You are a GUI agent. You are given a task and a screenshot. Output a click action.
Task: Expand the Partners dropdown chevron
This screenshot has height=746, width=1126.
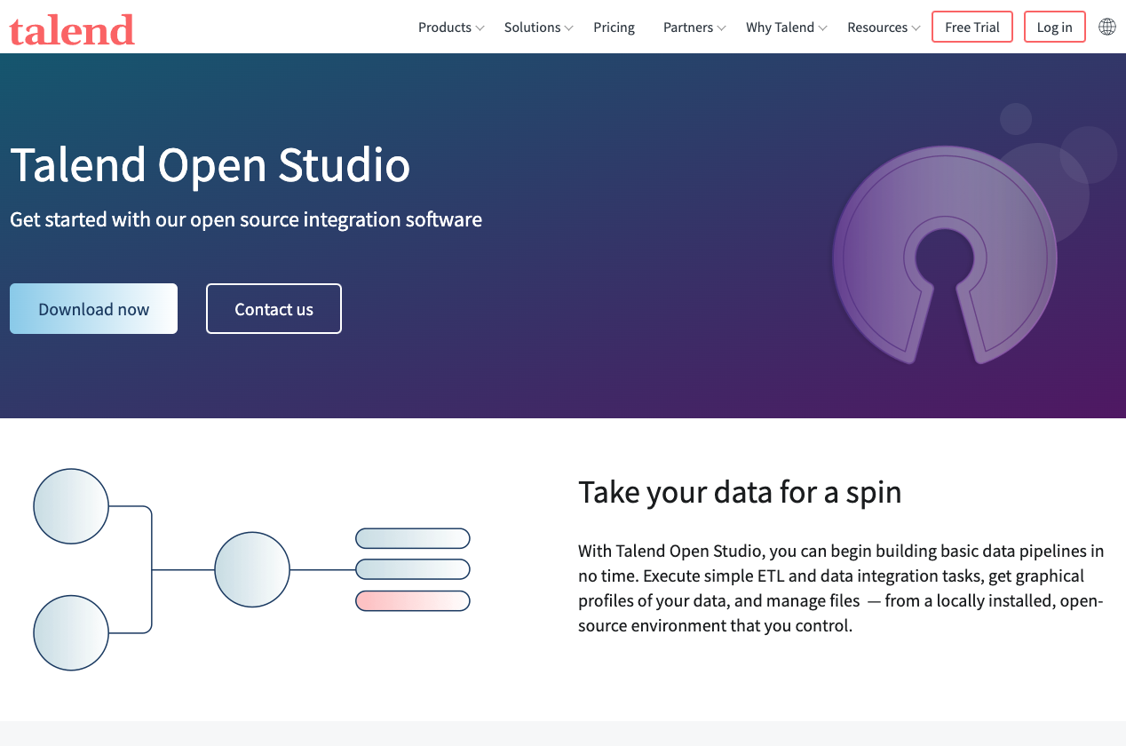coord(722,28)
